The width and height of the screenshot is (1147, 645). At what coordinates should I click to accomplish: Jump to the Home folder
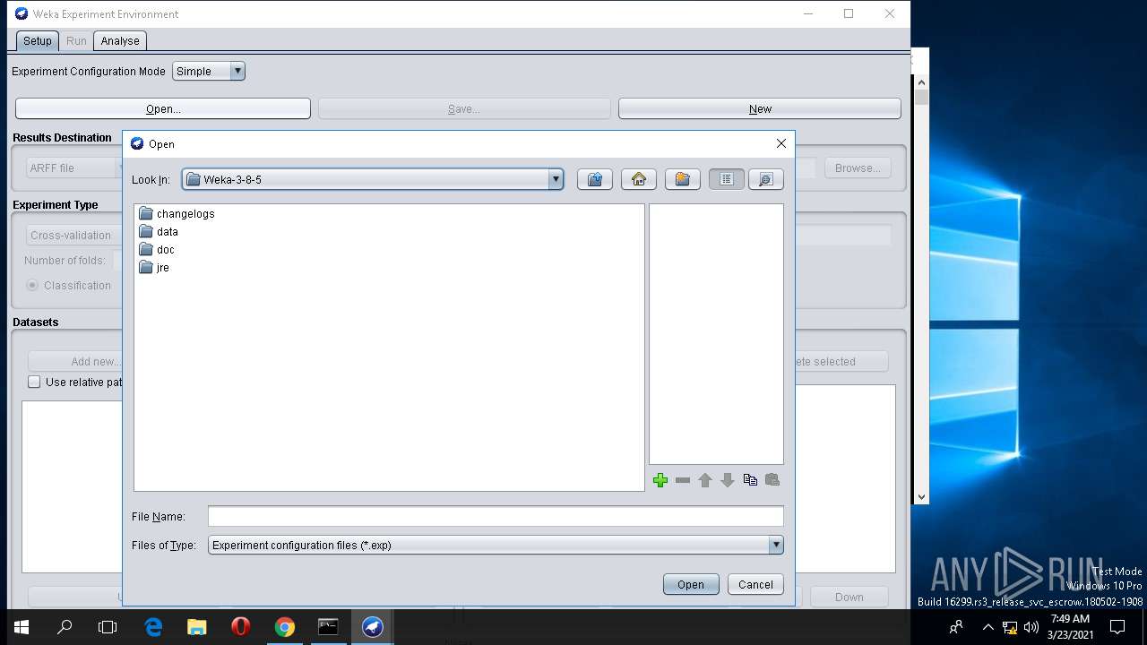(639, 179)
